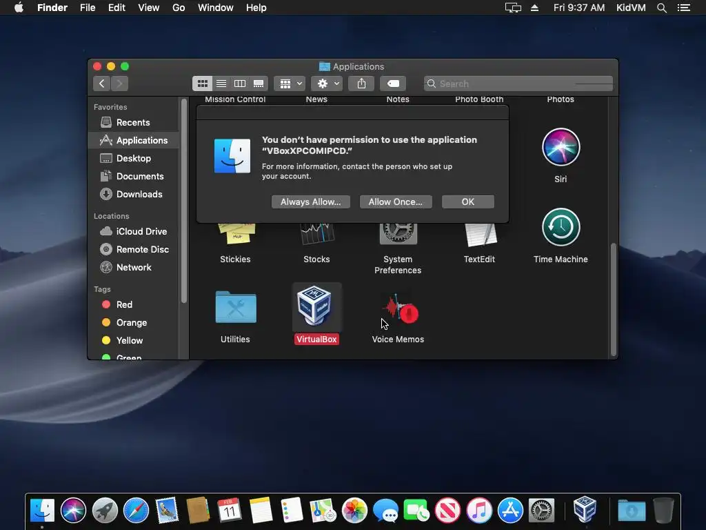
Task: Select Network in the sidebar
Action: [x=134, y=267]
